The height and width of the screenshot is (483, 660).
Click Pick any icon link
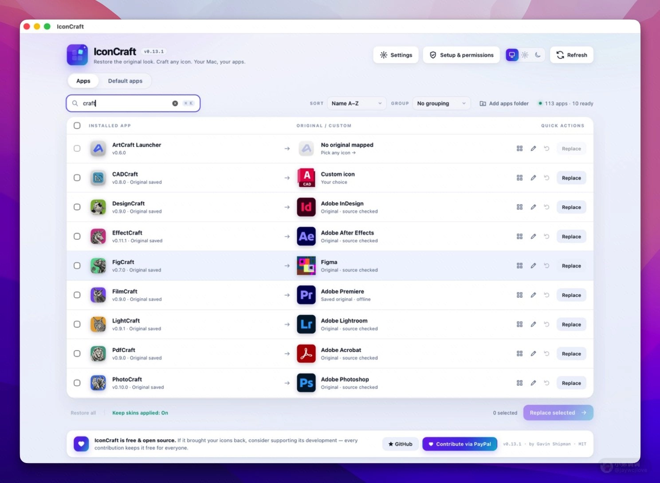[338, 153]
